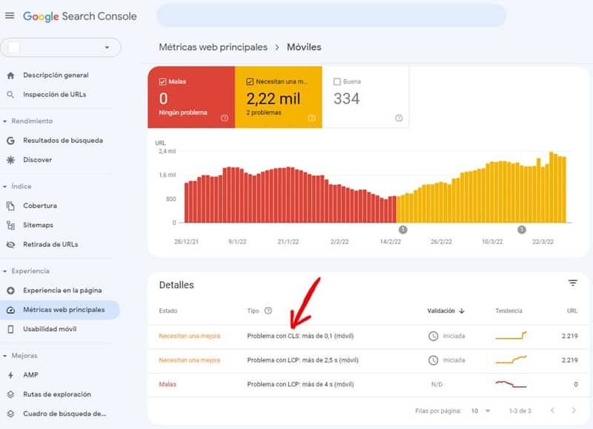Go to previous results page arrow
Viewport: 593px width, 429px height.
tap(552, 410)
